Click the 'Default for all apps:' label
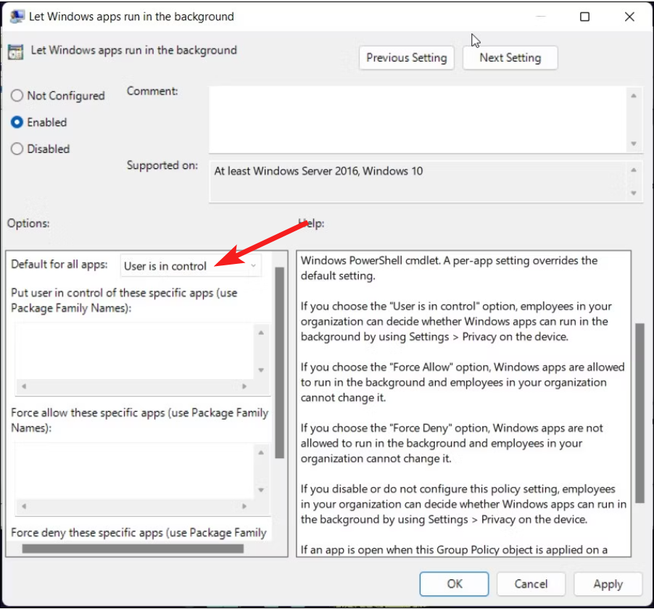 click(59, 265)
